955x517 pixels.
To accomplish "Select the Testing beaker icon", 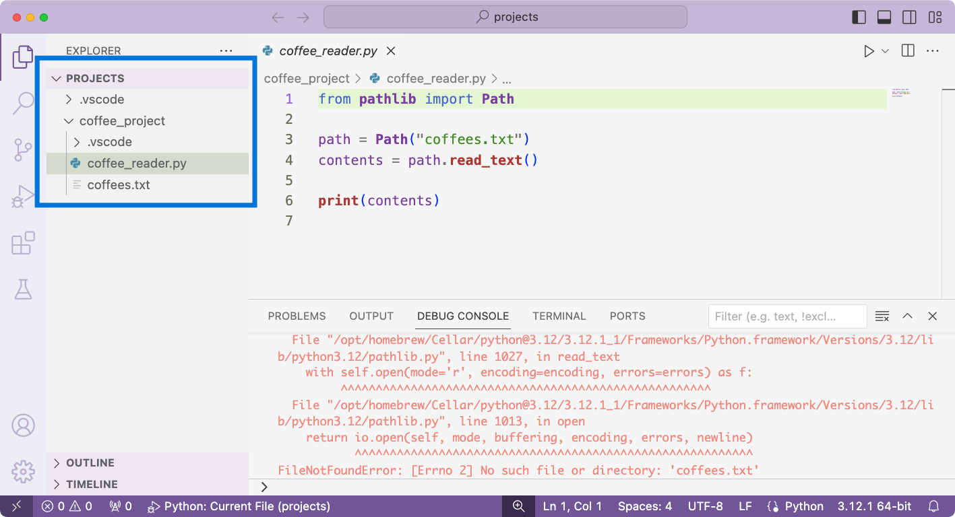I will click(24, 289).
